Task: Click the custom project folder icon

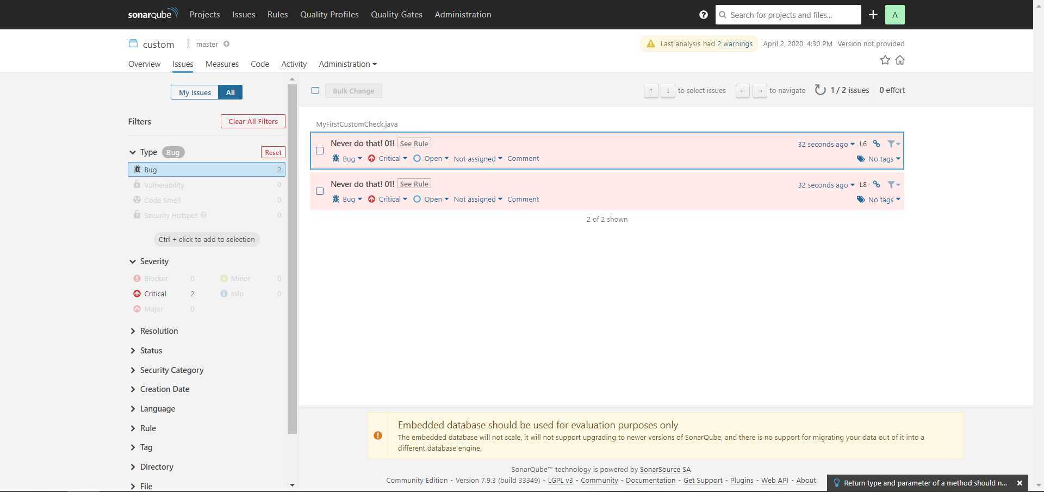Action: click(133, 43)
